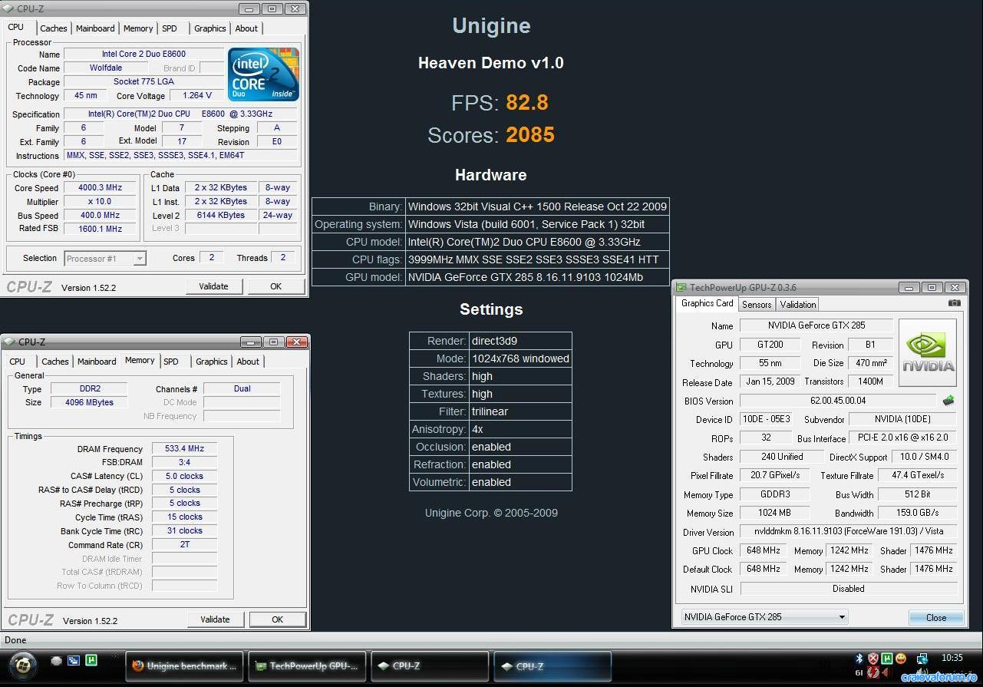Switch to Unigine benchmark taskbar button
The width and height of the screenshot is (983, 687).
pos(185,666)
